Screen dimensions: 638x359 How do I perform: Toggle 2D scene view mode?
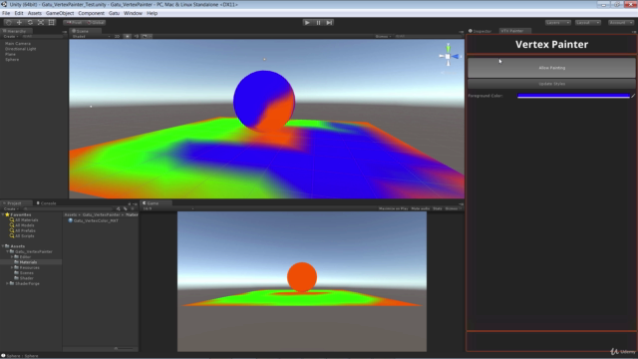(118, 36)
